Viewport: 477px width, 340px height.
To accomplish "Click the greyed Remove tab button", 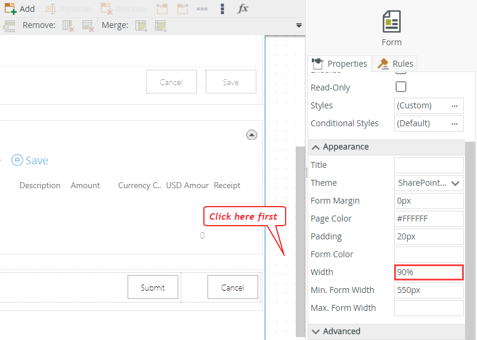I will tap(123, 9).
